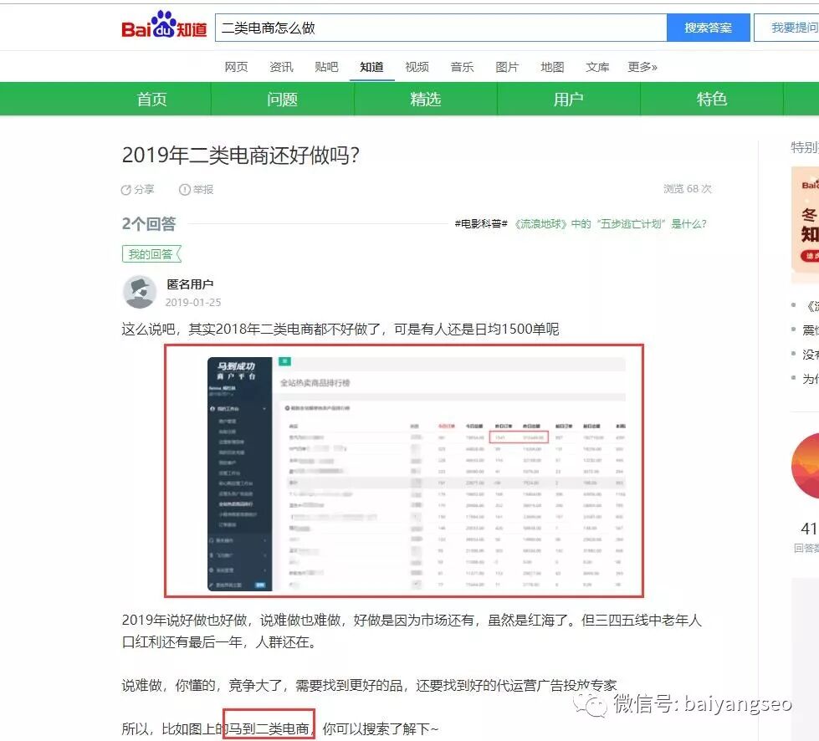Open the 《流浪地球》五步逃亡计划 link

tap(610, 224)
